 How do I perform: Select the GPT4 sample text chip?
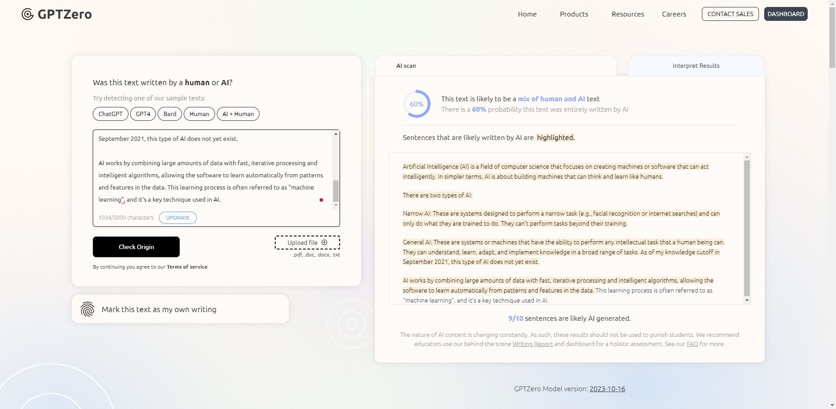(x=143, y=114)
